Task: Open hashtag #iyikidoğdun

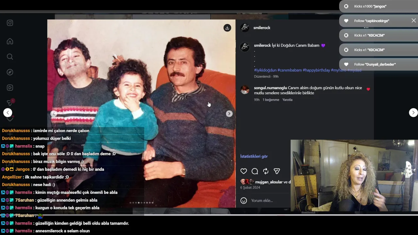Action: point(265,70)
